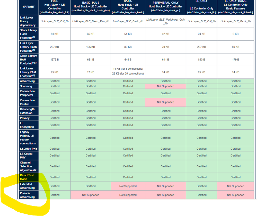257x216 pixels.
Task: Click the Connection Central 'Not Supported' cell
Action: (x=165, y=102)
